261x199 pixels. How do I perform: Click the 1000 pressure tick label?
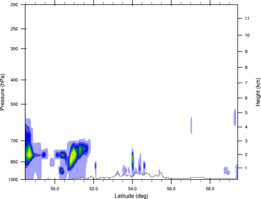coord(13,179)
